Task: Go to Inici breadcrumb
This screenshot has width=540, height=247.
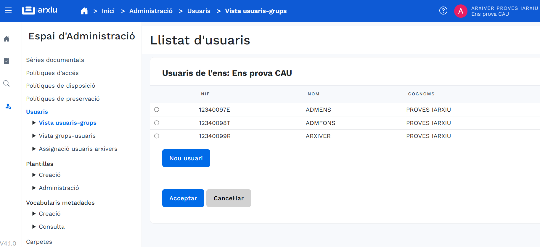Action: coord(108,11)
